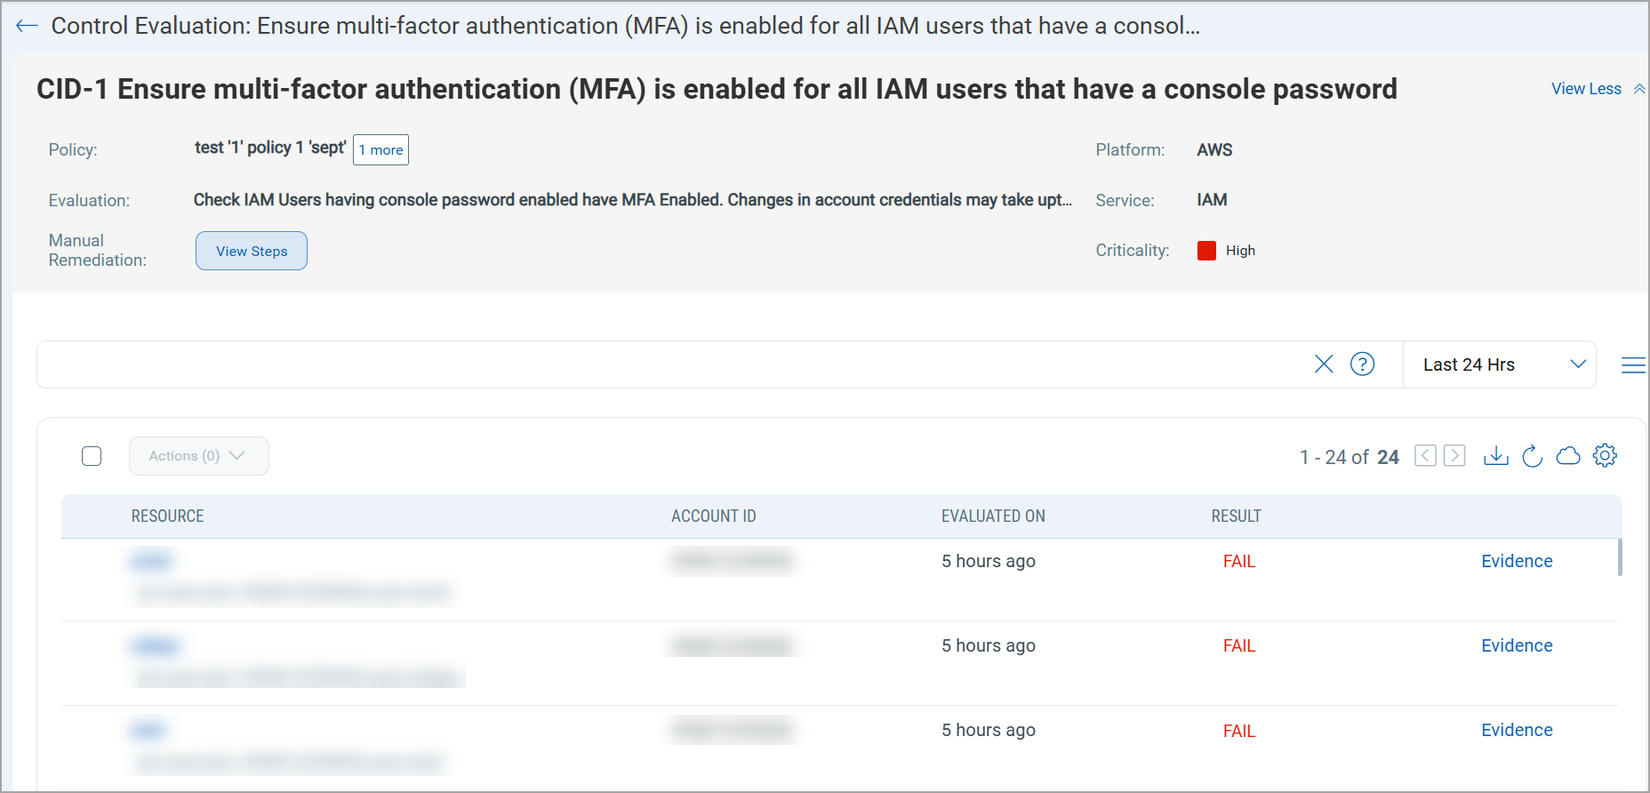The image size is (1650, 793).
Task: Click View Steps for manual remediation
Action: click(x=252, y=251)
